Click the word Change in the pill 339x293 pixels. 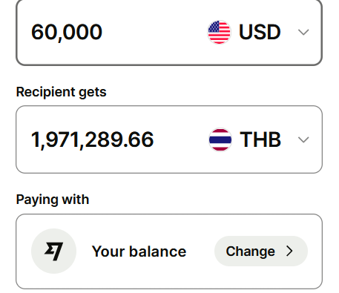250,251
